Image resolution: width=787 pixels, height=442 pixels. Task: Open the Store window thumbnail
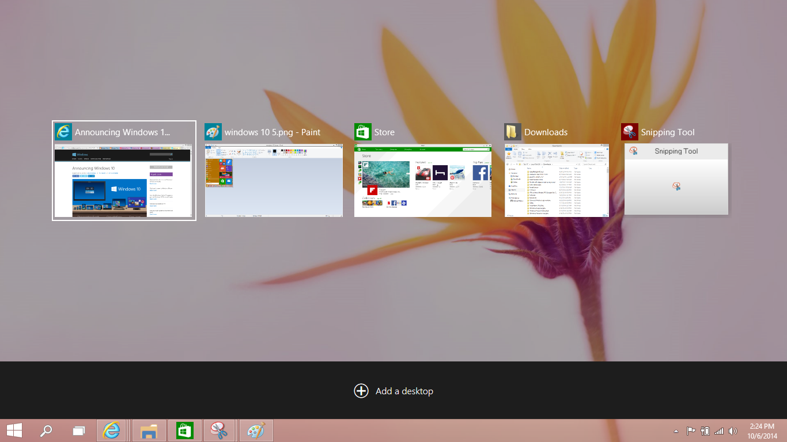coord(423,180)
